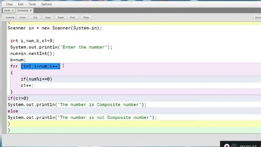
Task: Click the 'for' keyword
Action: 14,66
